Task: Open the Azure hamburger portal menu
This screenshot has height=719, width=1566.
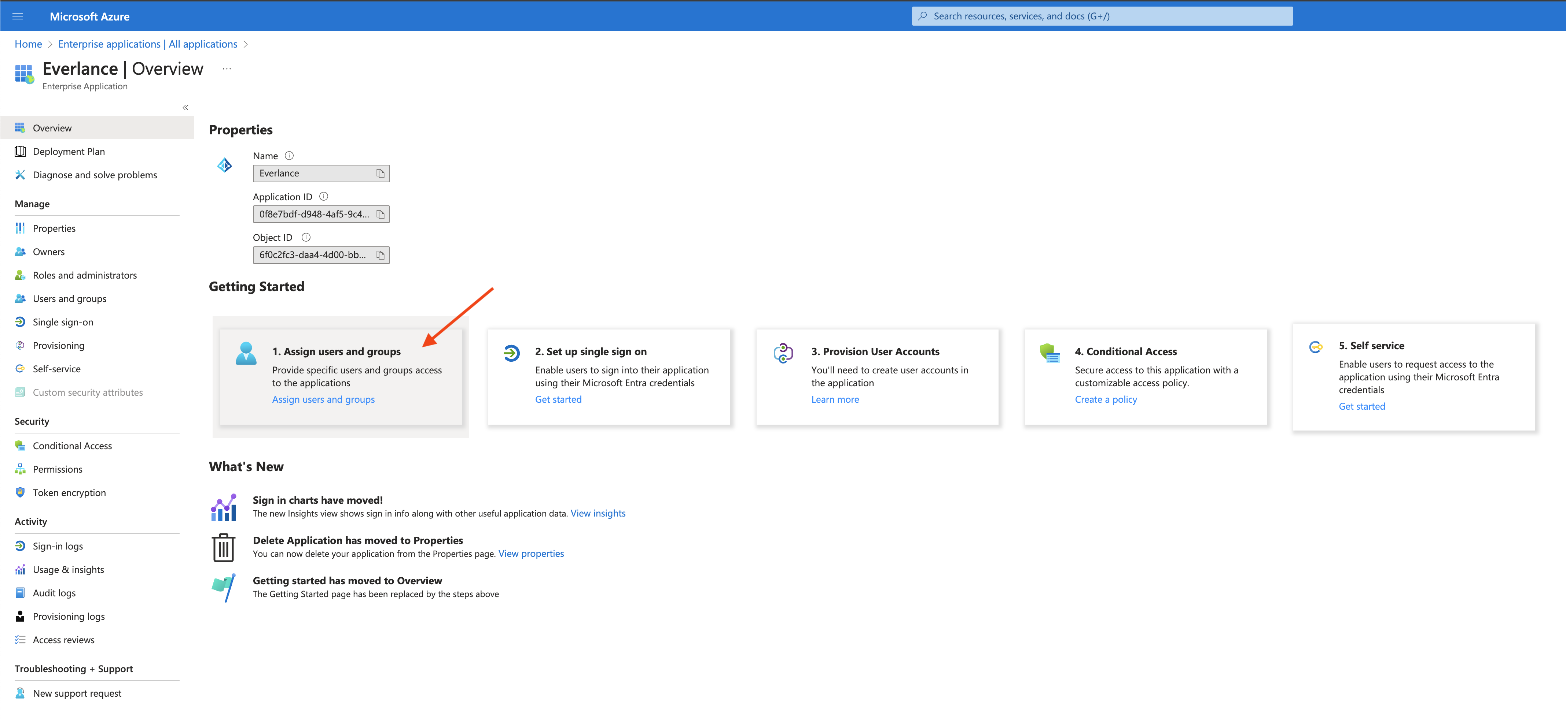Action: pos(18,16)
